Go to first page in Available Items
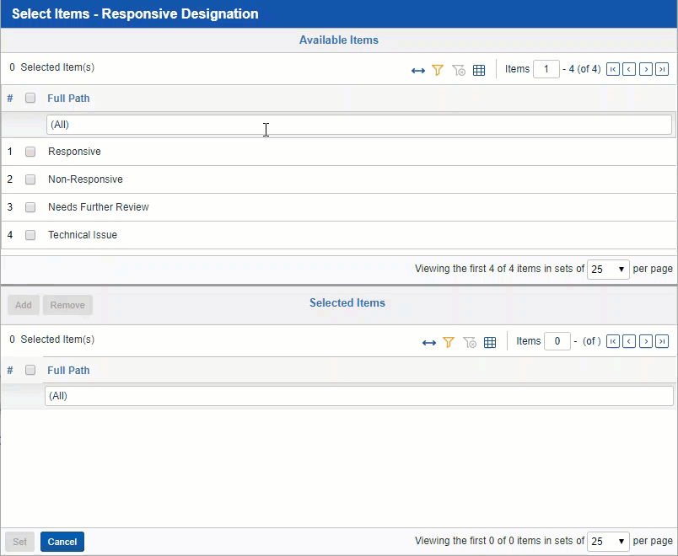 (613, 70)
